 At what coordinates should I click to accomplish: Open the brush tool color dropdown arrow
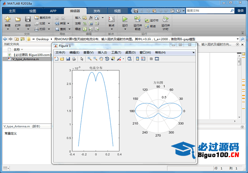pos(123,59)
